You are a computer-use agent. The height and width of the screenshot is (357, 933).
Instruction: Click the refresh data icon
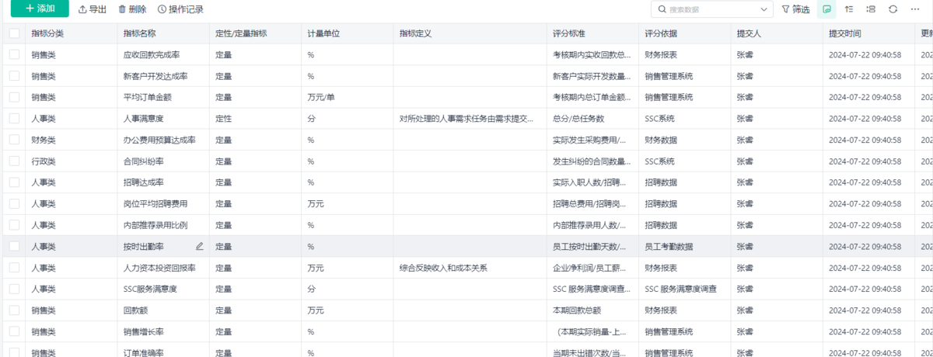pos(893,9)
